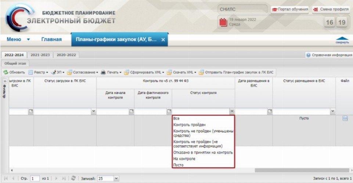Click the Портал обучения link
Screen dimensions: 353x183
click(290, 9)
